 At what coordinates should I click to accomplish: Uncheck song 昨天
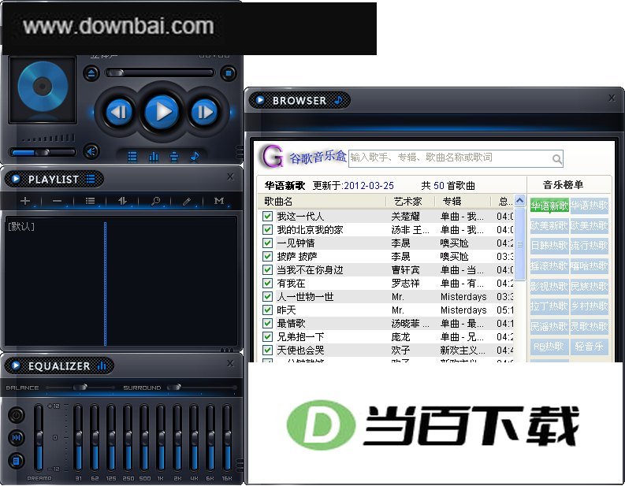coord(267,310)
